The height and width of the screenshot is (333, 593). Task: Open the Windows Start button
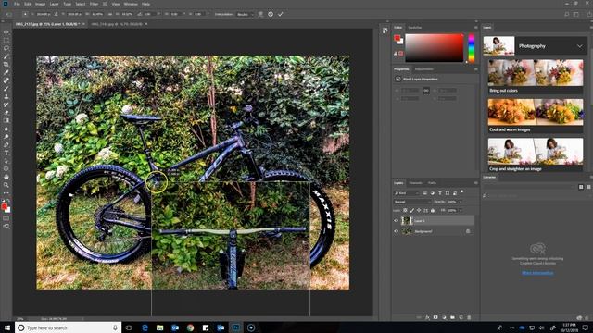[7, 327]
